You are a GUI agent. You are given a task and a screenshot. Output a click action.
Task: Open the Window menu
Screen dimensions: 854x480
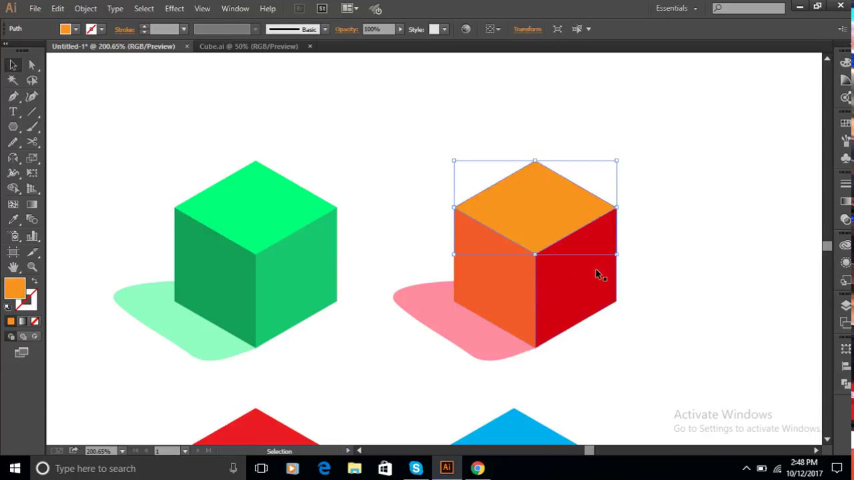coord(235,9)
